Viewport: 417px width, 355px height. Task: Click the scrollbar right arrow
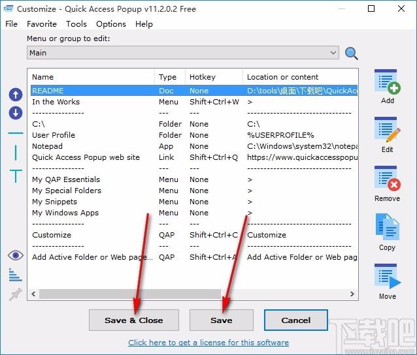[352, 294]
